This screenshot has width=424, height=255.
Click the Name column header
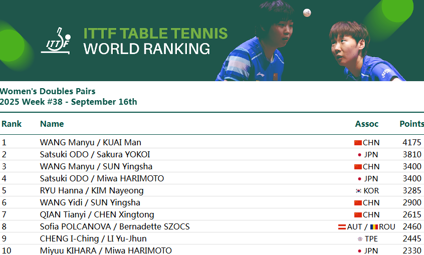[52, 124]
